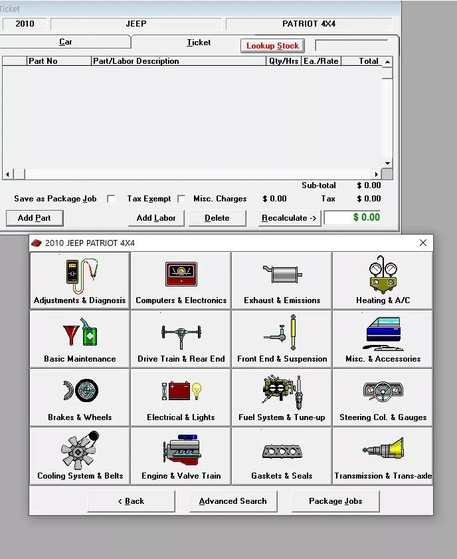The image size is (457, 559).
Task: Click the ticket list scroll up arrow
Action: coord(387,62)
